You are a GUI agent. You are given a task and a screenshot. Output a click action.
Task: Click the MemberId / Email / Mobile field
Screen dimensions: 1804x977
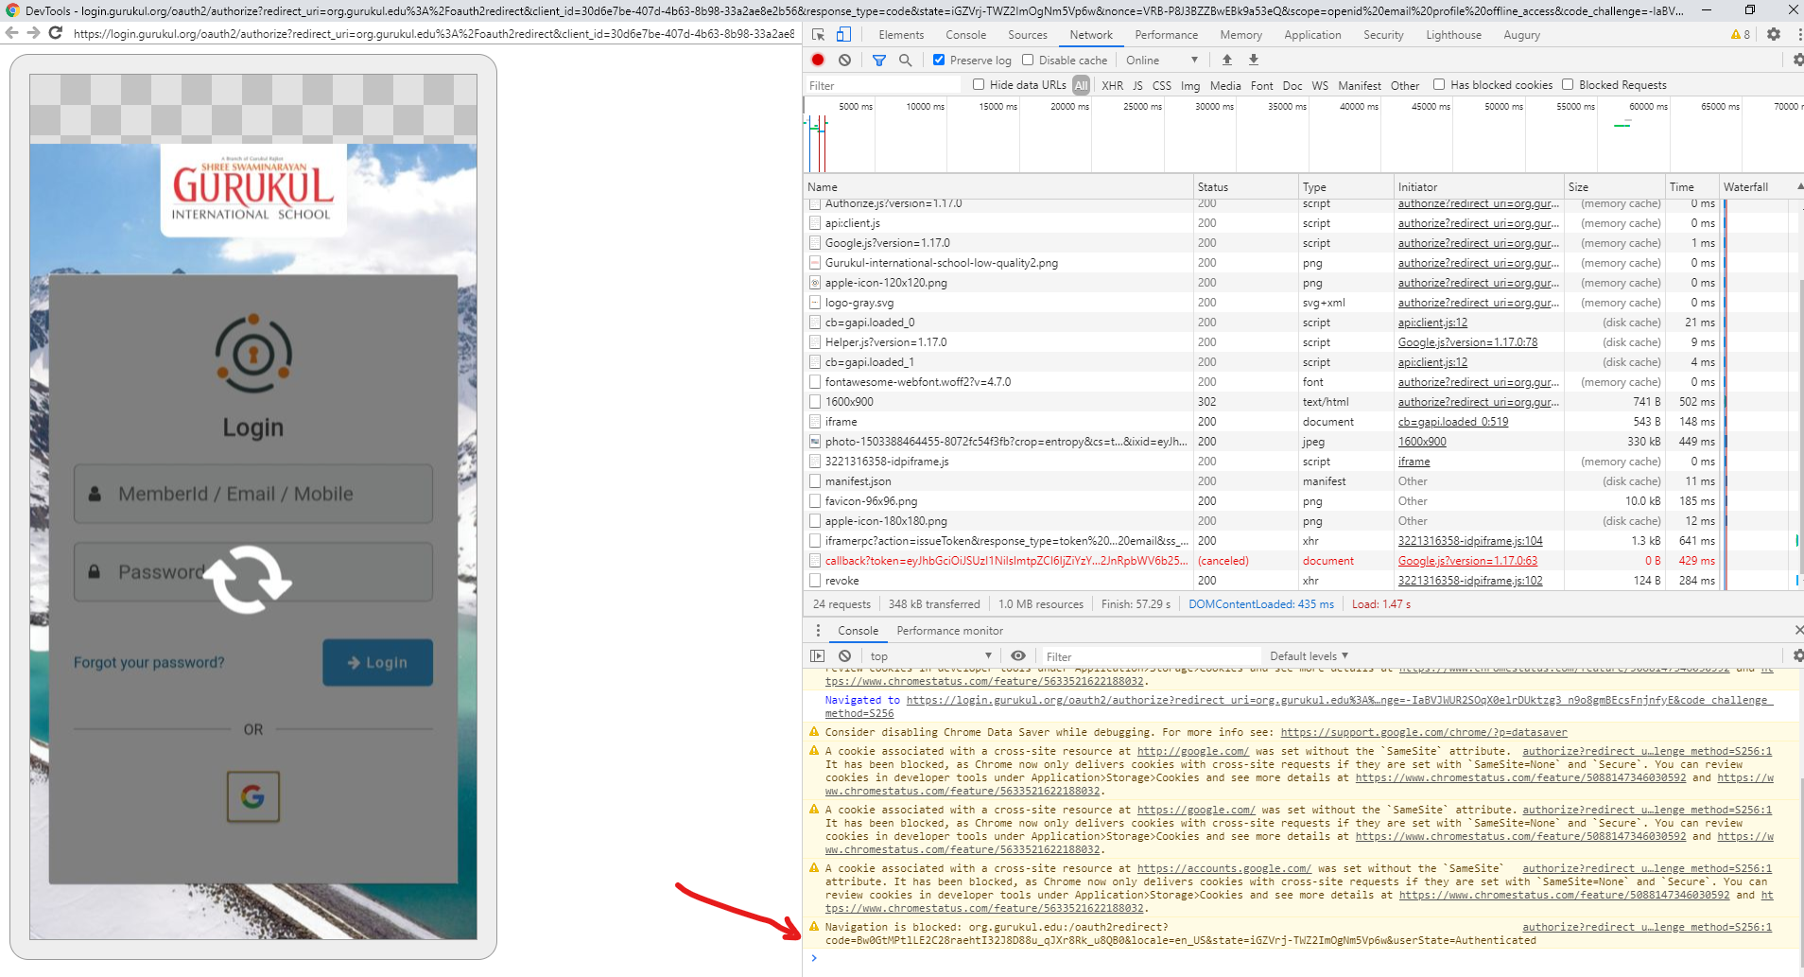pyautogui.click(x=253, y=494)
